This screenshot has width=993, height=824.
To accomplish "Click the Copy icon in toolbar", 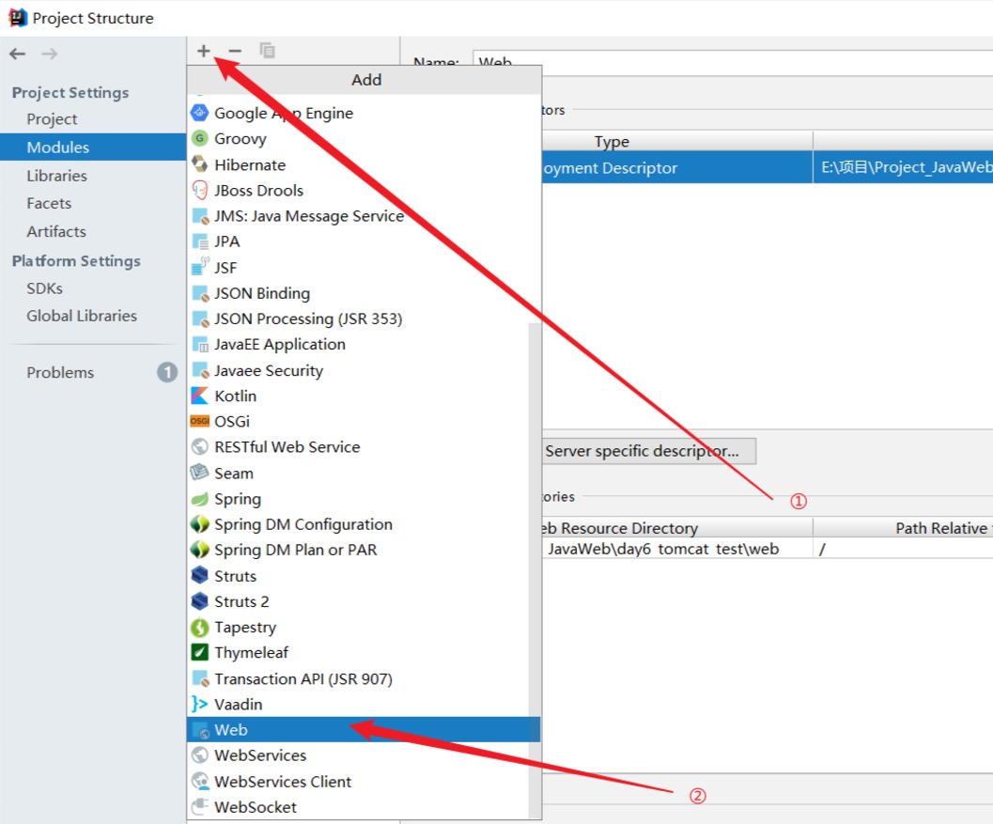I will coord(267,51).
